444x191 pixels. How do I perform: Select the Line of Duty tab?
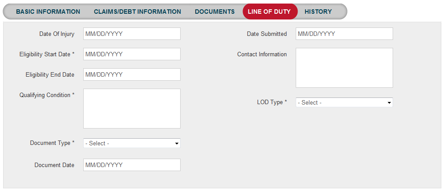(270, 12)
